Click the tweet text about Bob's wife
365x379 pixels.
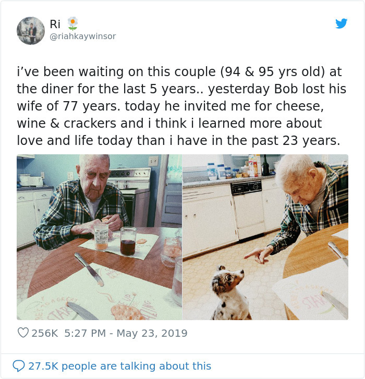[x=182, y=106]
